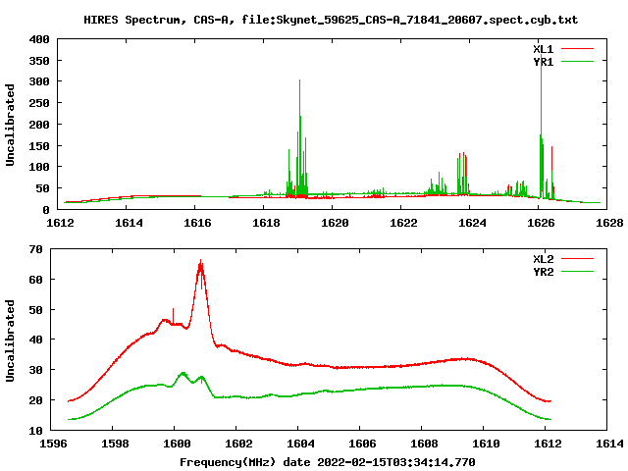Click the 200 y-axis tick label

[39, 125]
